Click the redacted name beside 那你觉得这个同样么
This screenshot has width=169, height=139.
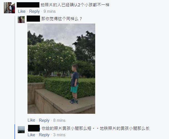point(33,19)
